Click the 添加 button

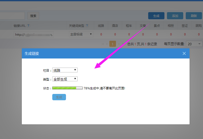pos(175,16)
